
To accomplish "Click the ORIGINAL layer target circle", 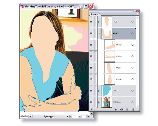I will point(132,102).
